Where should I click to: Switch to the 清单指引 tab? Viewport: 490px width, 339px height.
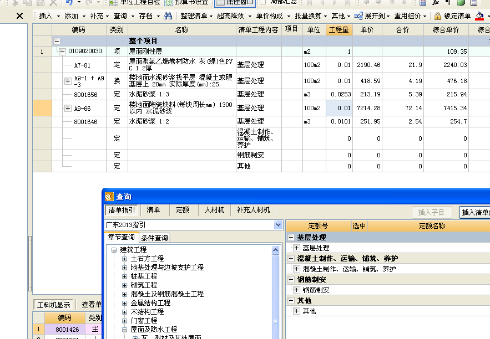pyautogui.click(x=122, y=210)
